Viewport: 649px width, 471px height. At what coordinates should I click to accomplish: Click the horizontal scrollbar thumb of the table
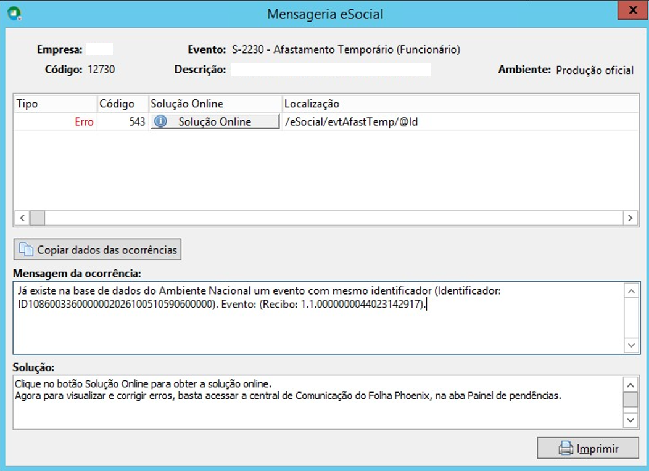click(x=37, y=218)
